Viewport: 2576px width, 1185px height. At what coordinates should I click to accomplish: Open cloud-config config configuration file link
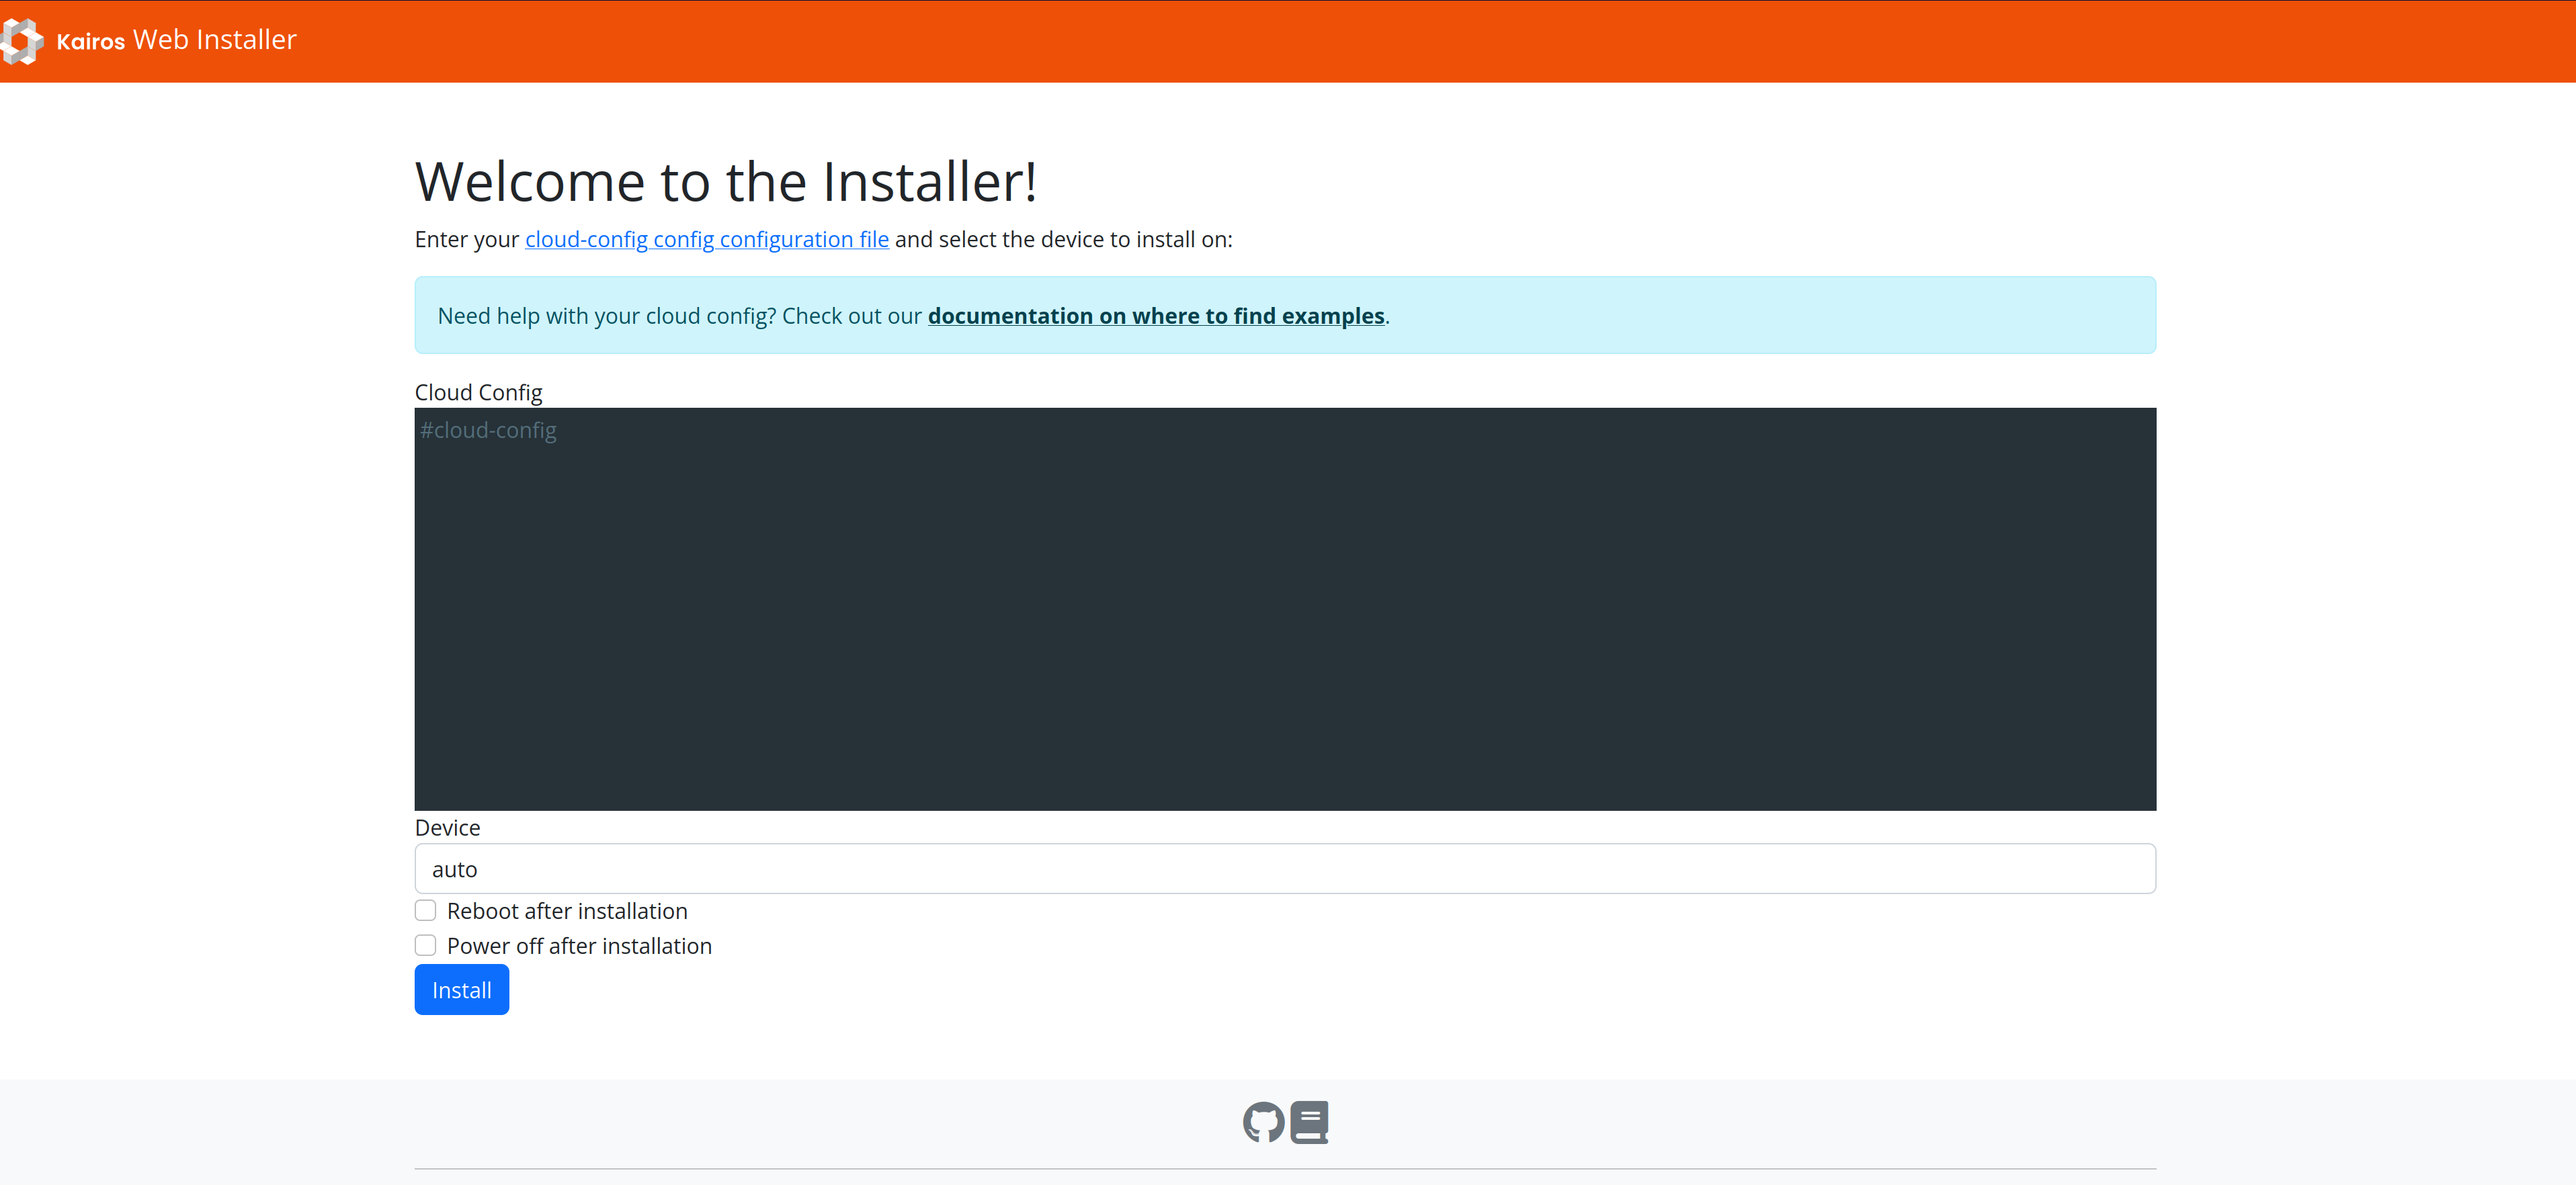706,240
